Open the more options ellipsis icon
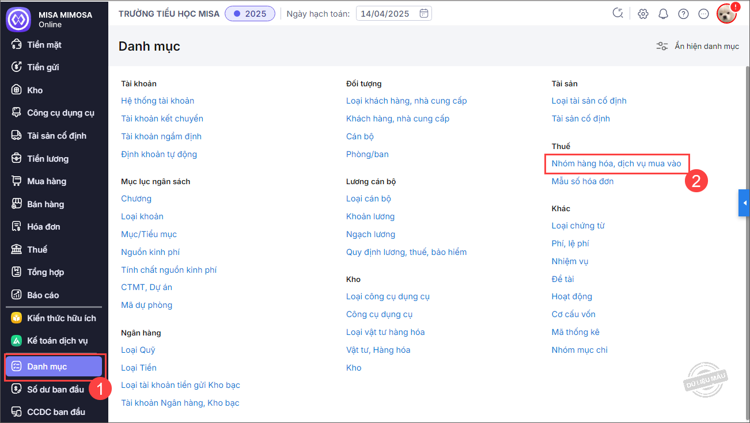Screen dimensions: 750x423 [x=703, y=14]
